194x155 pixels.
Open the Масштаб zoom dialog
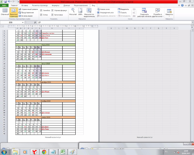click(73, 12)
